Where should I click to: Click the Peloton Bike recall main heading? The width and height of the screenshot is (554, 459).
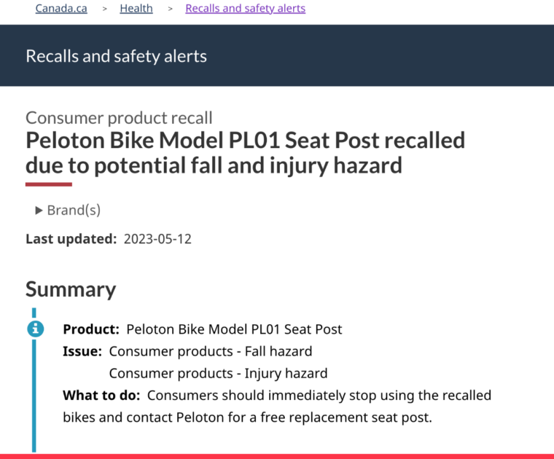[x=245, y=152]
